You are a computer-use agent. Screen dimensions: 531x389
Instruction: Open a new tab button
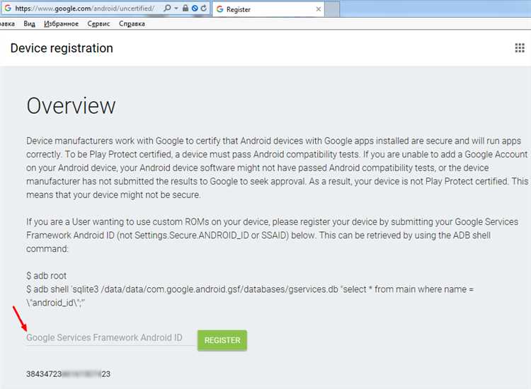[x=332, y=9]
